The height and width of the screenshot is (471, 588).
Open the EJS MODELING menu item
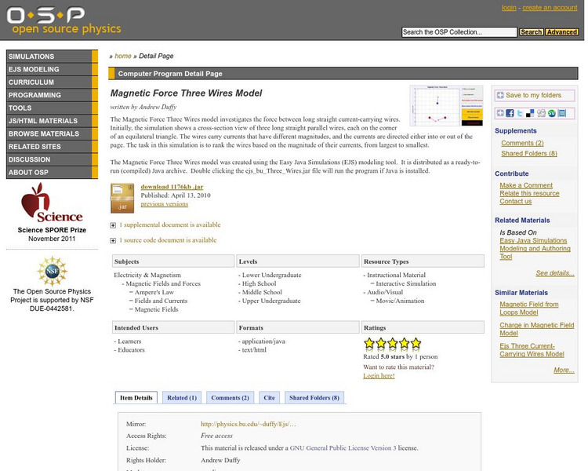[x=52, y=70]
